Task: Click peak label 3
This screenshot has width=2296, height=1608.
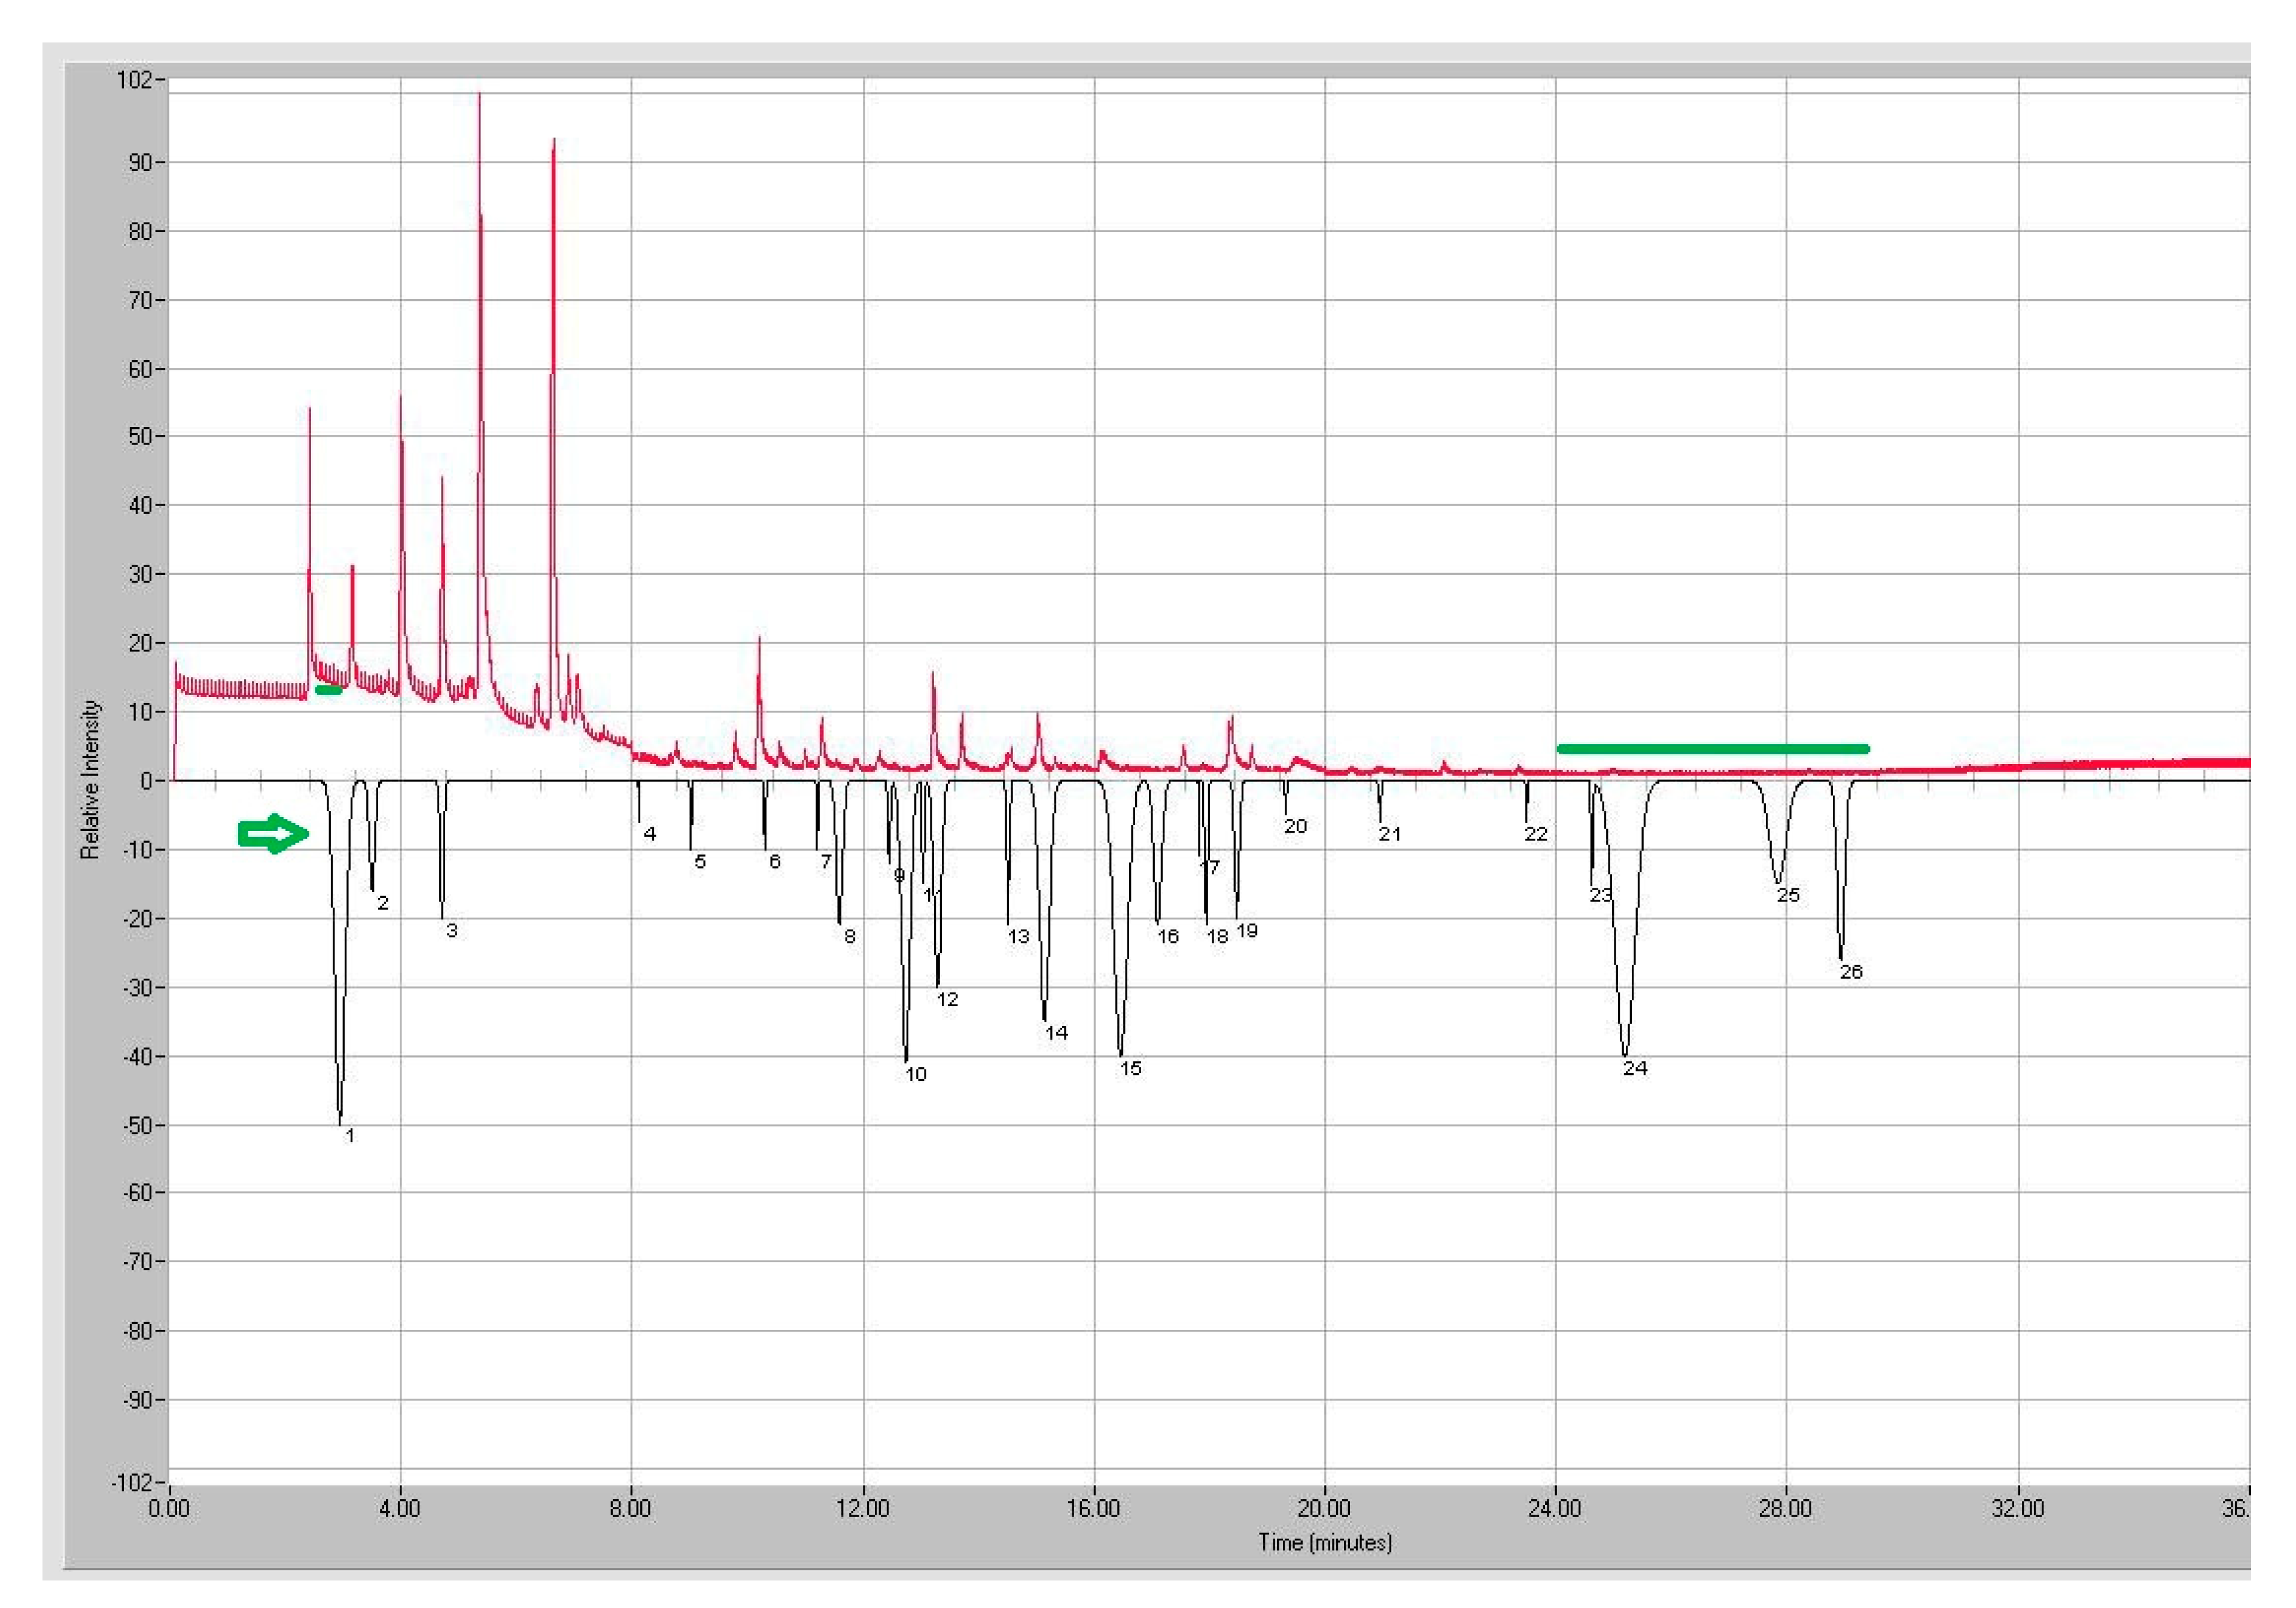Action: 452,930
